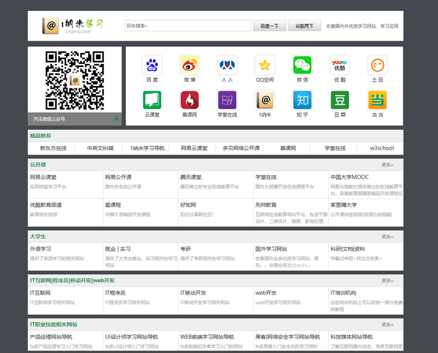Open the purple 学堂在线 icon

(x=227, y=100)
